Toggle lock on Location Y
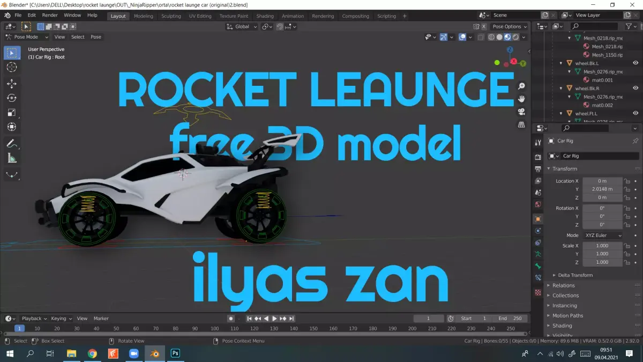This screenshot has width=643, height=362. coord(626,189)
